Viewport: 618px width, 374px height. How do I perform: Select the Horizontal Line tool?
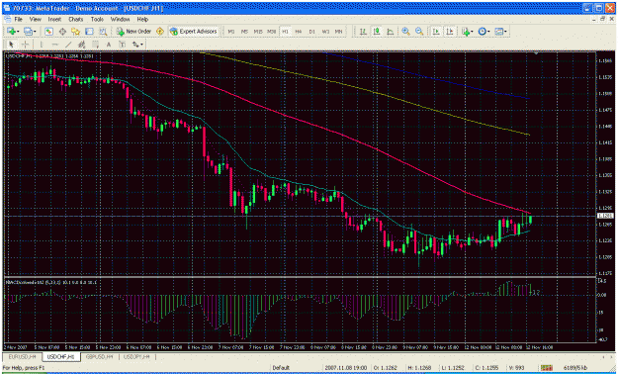coord(54,45)
